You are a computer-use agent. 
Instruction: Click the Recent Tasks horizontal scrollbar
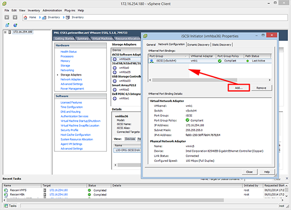[x=115, y=200]
